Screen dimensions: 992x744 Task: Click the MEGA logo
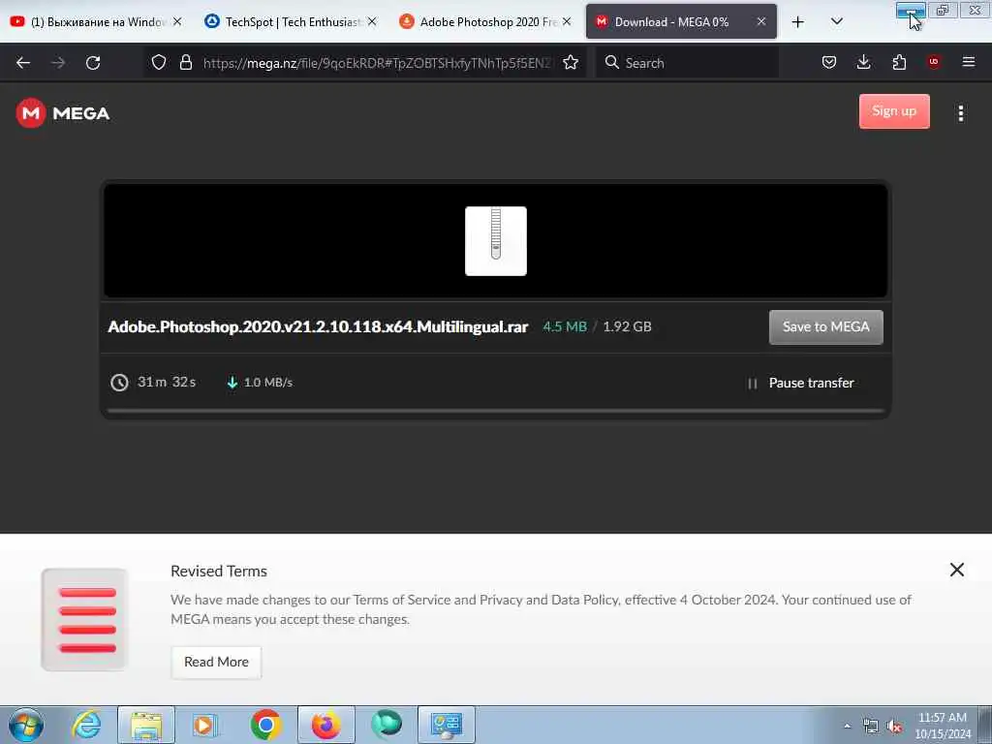tap(63, 113)
